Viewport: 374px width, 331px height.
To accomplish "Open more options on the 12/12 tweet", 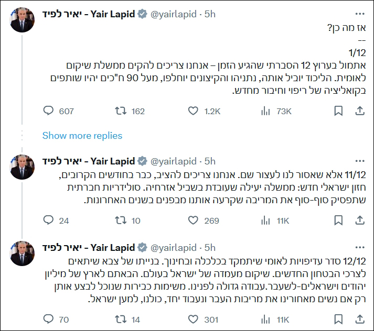I will point(360,247).
